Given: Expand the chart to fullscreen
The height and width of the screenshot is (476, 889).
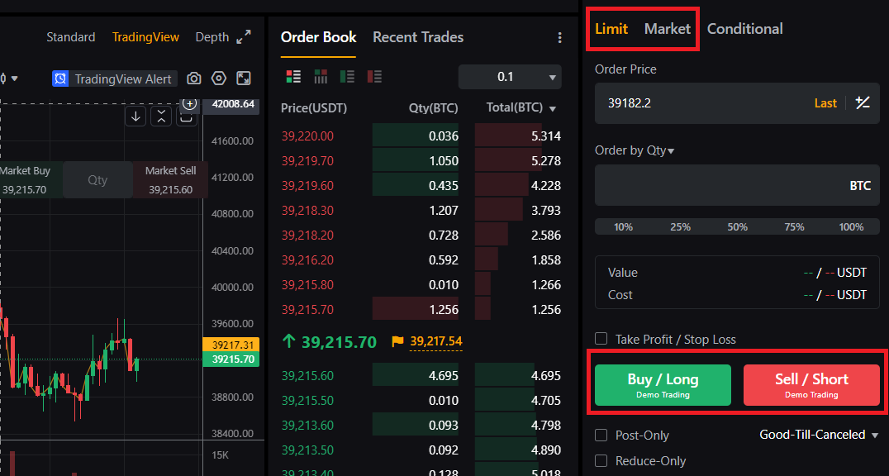Looking at the screenshot, I should tap(244, 37).
